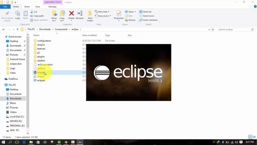Viewport: 257px width, 145px height.
Task: Click Application Tools contextual tab
Action: tap(53, 2)
